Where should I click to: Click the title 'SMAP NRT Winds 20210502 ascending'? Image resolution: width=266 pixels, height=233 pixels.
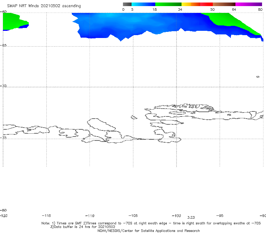click(x=44, y=6)
